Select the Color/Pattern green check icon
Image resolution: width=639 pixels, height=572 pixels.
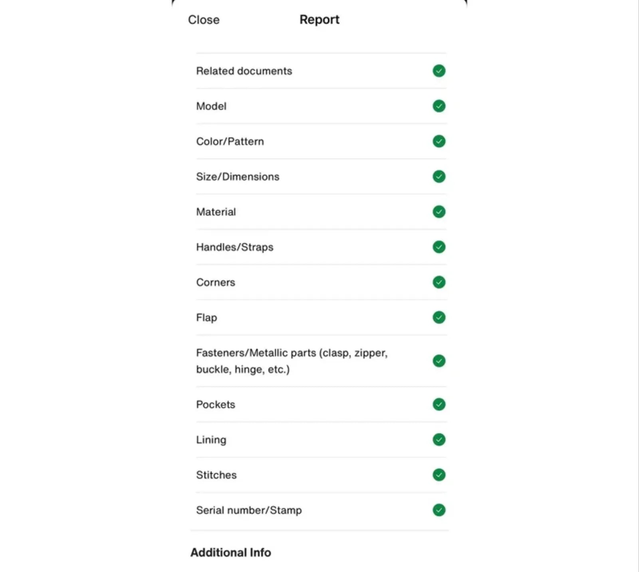click(439, 141)
